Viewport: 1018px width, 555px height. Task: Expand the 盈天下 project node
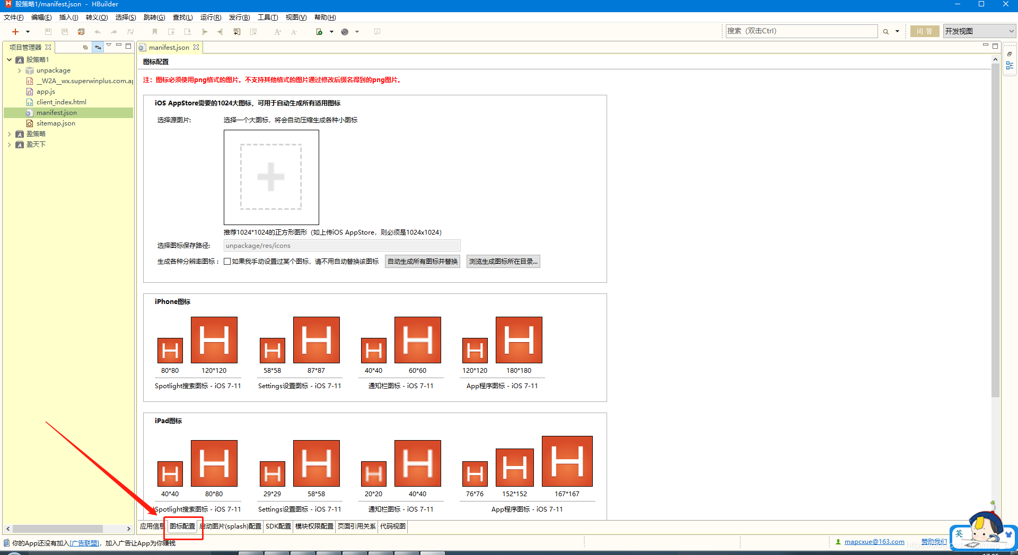(x=9, y=145)
